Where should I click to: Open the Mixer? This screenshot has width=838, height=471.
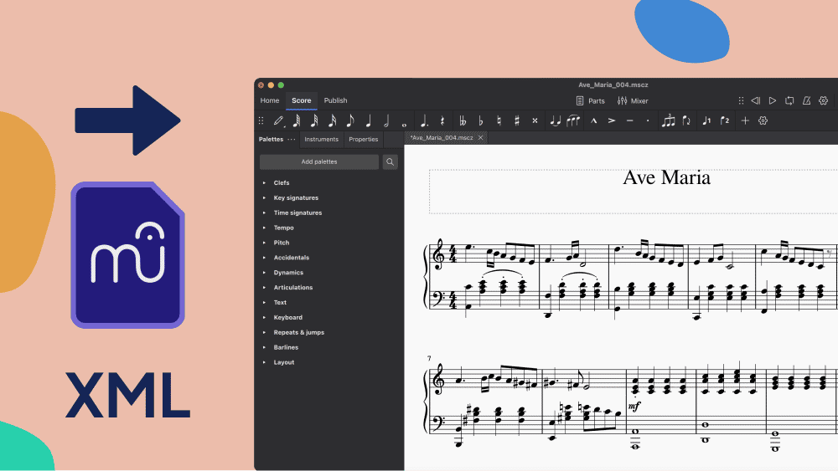[633, 101]
